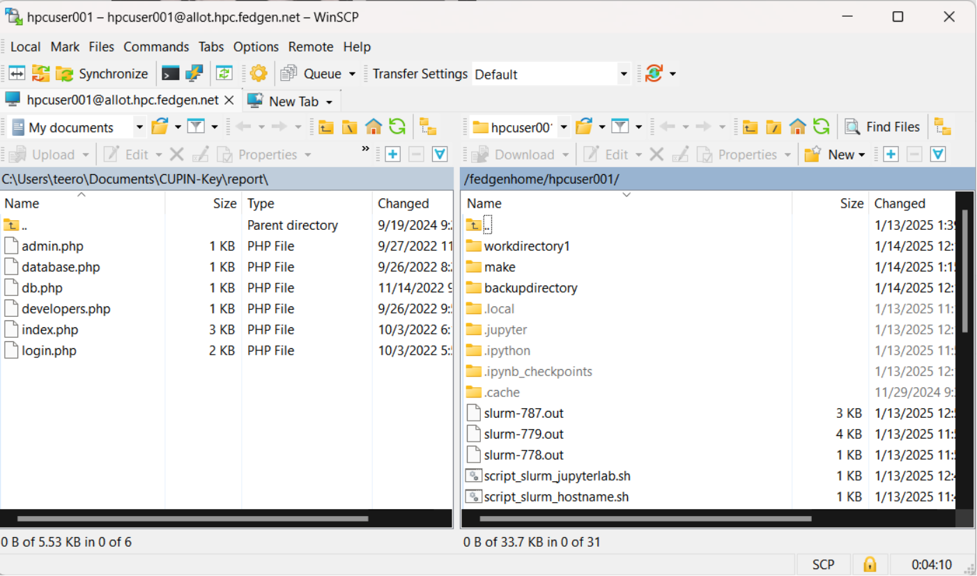Go to remote parent directory icon

point(750,127)
